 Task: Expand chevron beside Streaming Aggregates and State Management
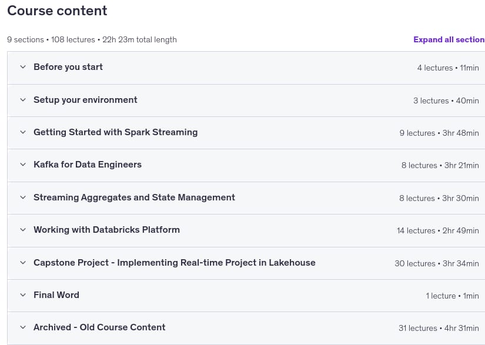pos(23,197)
